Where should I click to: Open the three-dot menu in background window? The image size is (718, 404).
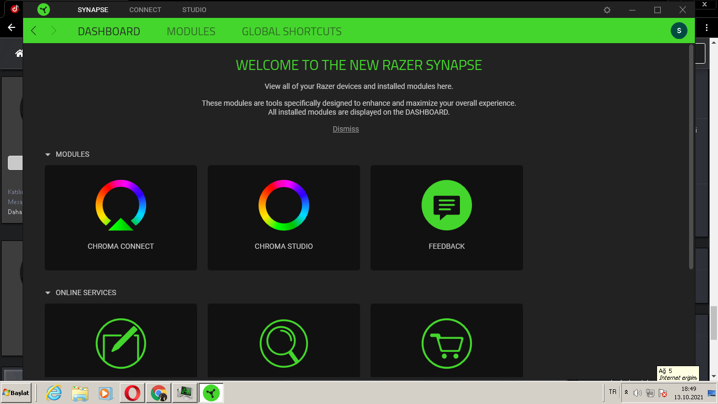coord(707,28)
